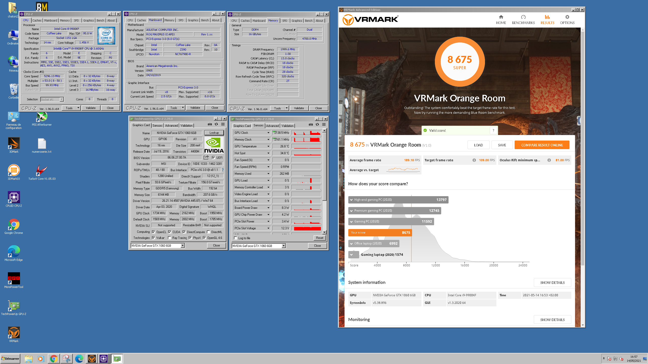The width and height of the screenshot is (648, 364).
Task: Refresh the GPU-Z Sensors window
Action: point(317,124)
